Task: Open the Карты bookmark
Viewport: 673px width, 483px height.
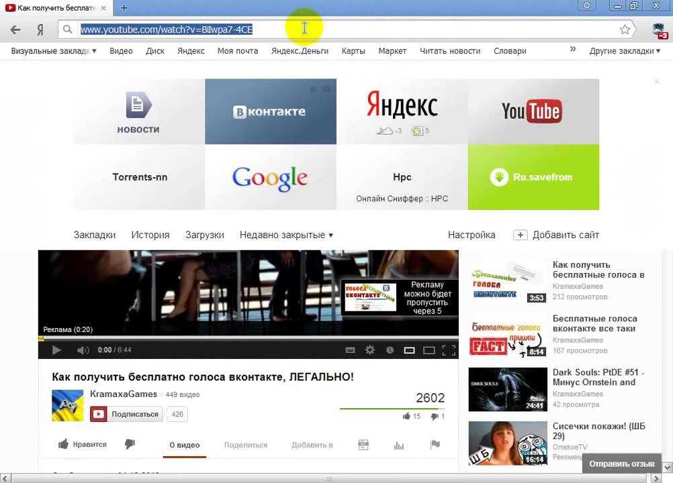Action: click(x=353, y=51)
